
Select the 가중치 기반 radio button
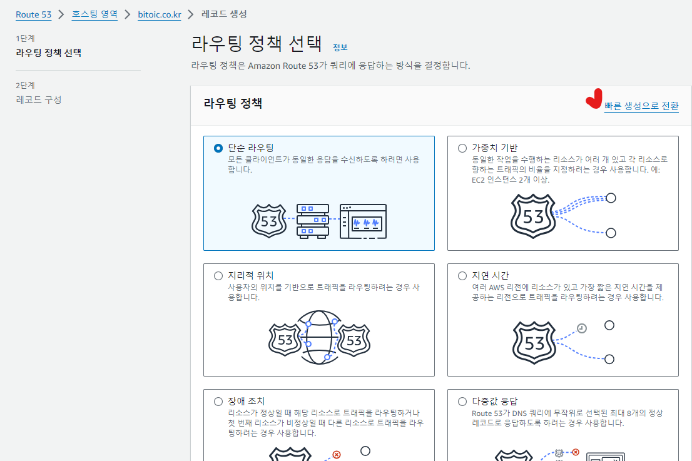(462, 148)
